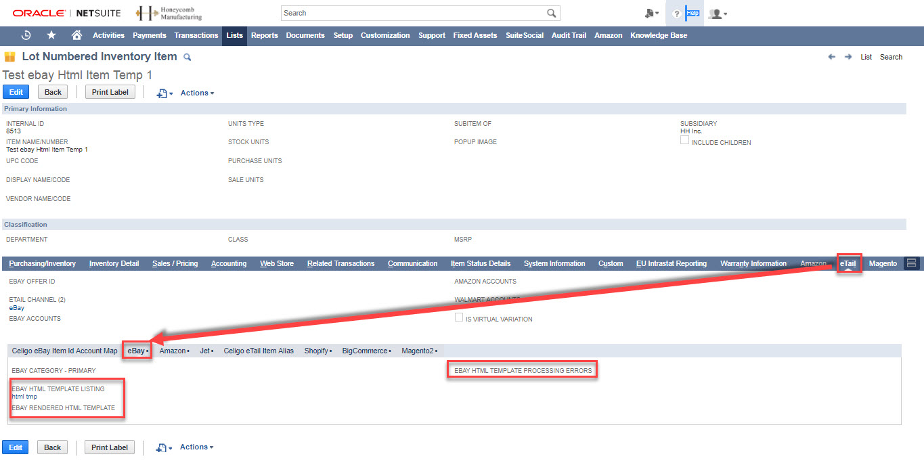924x465 pixels.
Task: Switch to the System Information subtab
Action: [x=554, y=263]
